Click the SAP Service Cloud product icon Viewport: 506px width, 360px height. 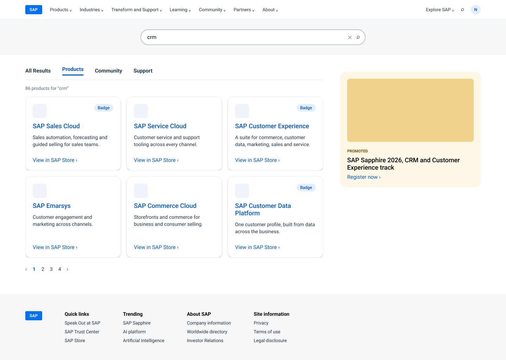point(141,111)
